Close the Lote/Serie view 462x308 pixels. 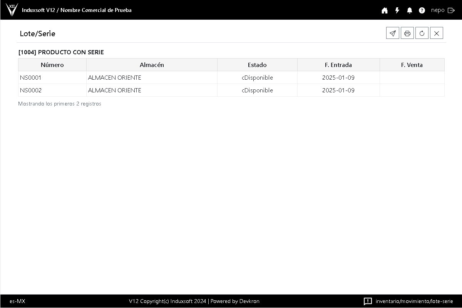pyautogui.click(x=437, y=33)
